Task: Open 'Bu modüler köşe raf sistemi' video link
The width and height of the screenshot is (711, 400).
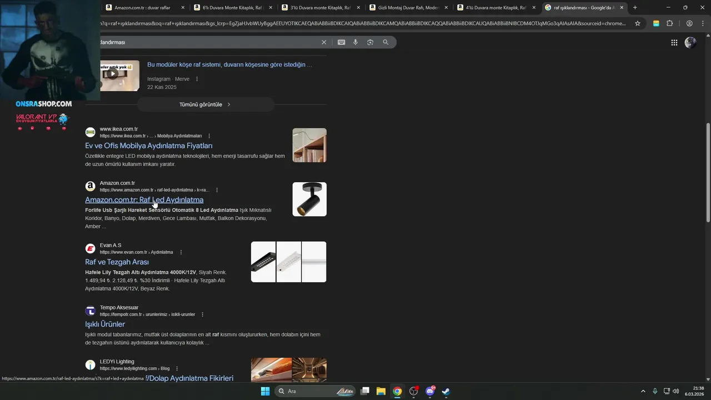Action: click(x=229, y=64)
